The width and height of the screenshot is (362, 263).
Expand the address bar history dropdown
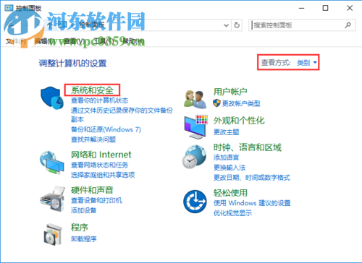(226, 25)
